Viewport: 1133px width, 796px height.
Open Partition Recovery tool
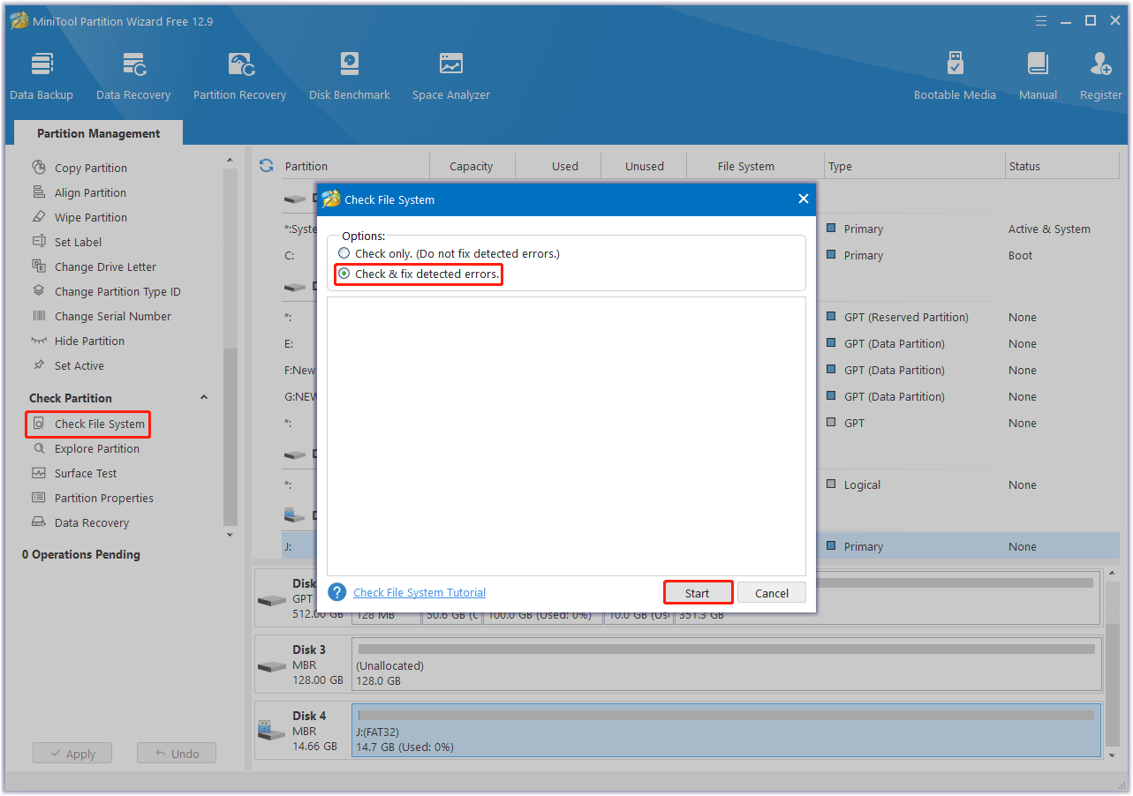tap(240, 77)
